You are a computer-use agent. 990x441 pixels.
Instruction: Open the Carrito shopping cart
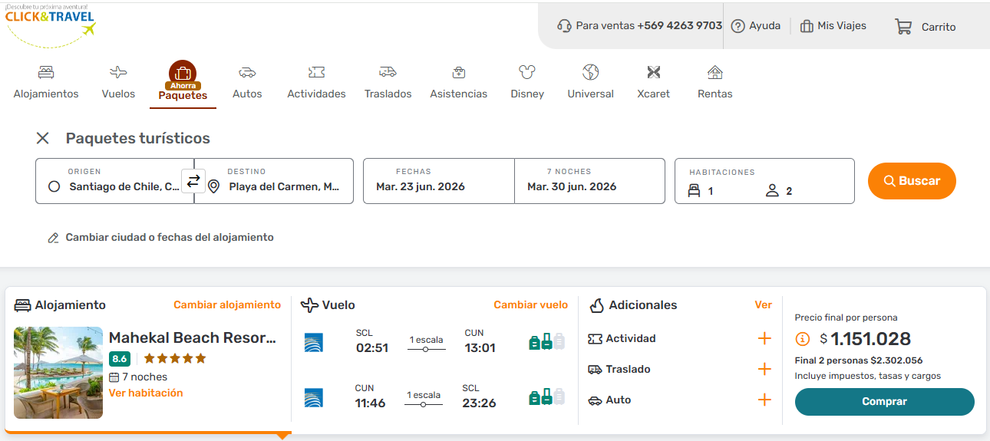tap(925, 26)
